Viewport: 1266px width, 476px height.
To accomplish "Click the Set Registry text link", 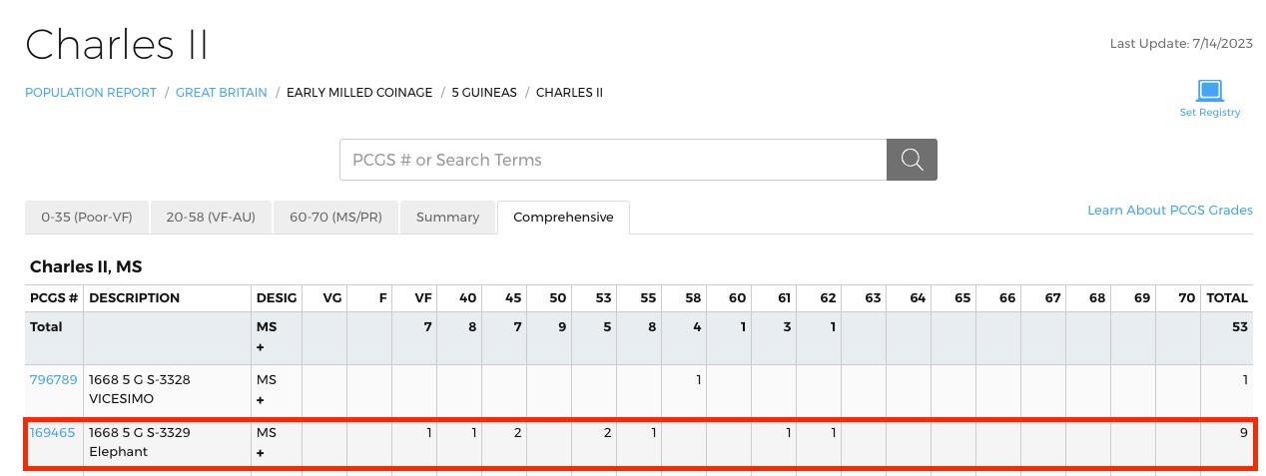I will [x=1210, y=113].
